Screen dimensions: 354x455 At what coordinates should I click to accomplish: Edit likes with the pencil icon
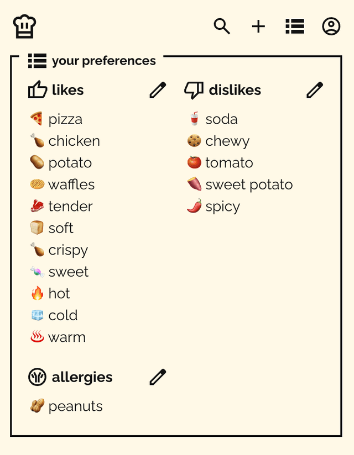(158, 90)
